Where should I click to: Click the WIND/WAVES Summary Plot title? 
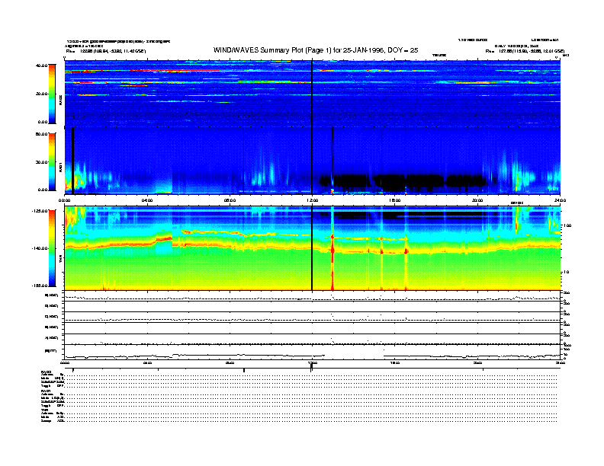(316, 50)
